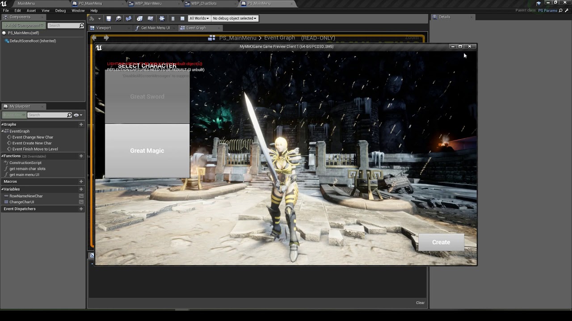Click the Compile blueprint toolbar icon

tap(92, 18)
